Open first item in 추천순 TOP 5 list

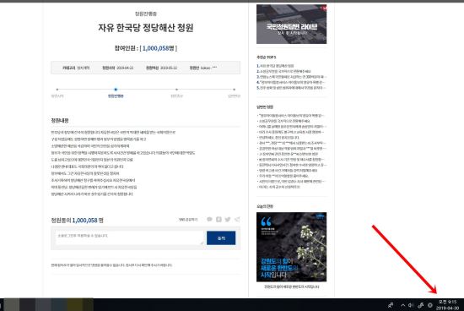click(276, 66)
